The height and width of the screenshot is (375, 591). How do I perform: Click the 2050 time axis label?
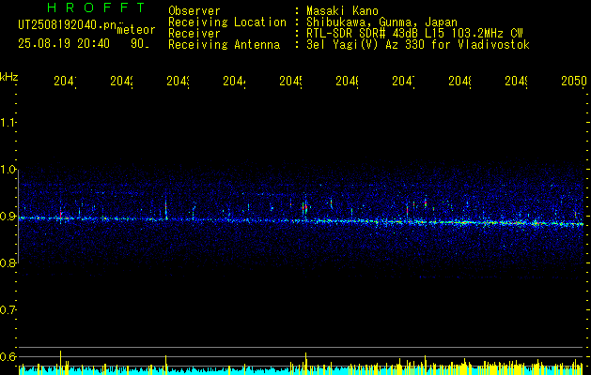(574, 81)
